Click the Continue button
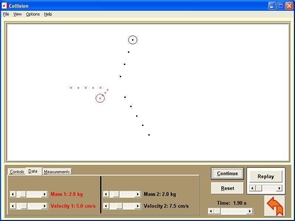Screen dimensions: 295x221 [x=227, y=173]
